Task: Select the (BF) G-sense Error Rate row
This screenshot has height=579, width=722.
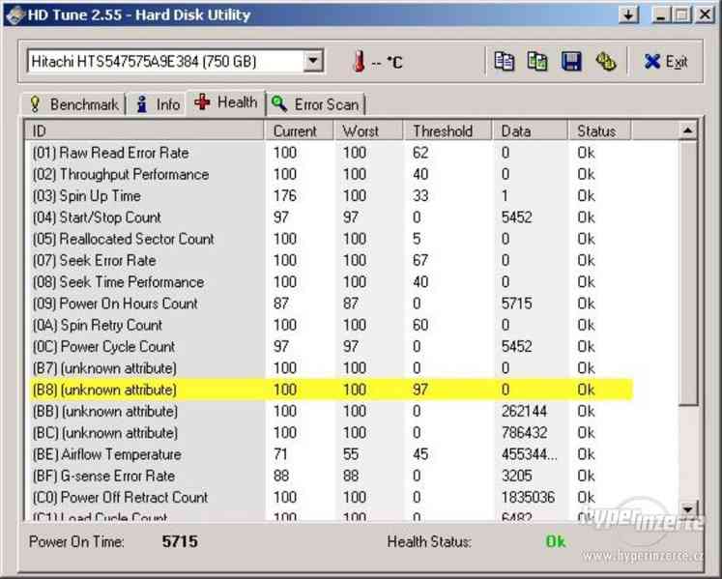Action: coord(330,476)
